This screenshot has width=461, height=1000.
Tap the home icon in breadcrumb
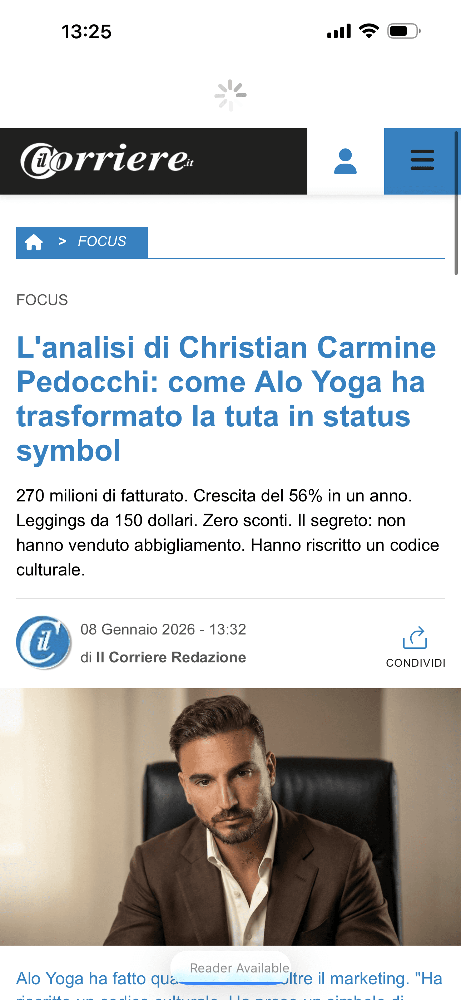click(x=34, y=242)
